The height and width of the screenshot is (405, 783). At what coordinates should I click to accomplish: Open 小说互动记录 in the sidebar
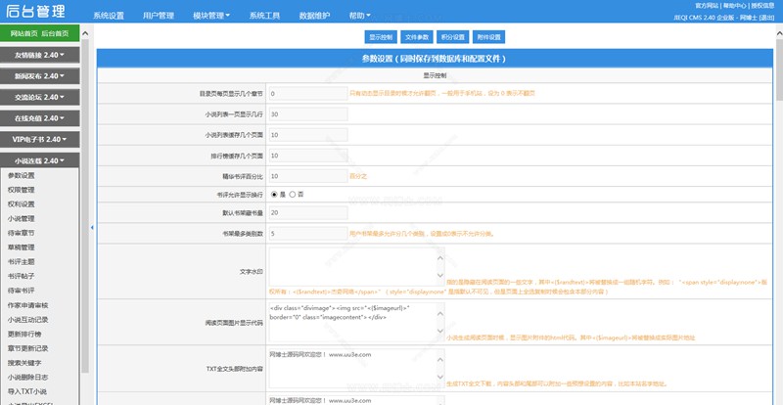(28, 320)
